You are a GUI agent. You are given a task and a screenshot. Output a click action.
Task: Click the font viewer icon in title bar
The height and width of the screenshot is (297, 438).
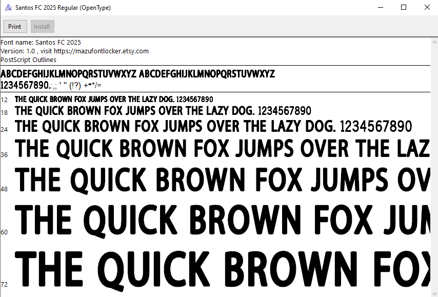click(8, 8)
